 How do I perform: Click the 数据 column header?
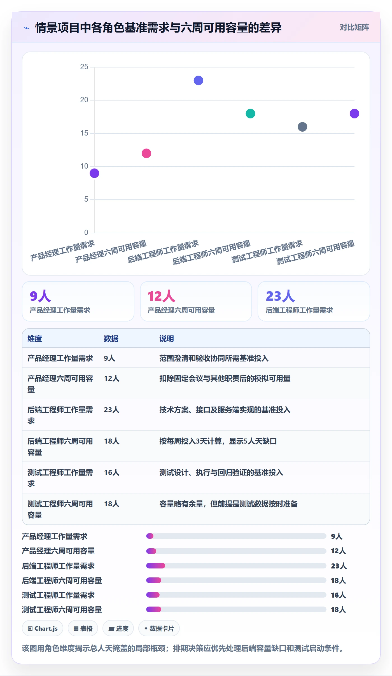(111, 339)
